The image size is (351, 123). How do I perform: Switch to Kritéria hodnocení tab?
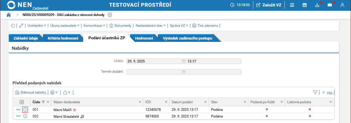click(x=63, y=38)
